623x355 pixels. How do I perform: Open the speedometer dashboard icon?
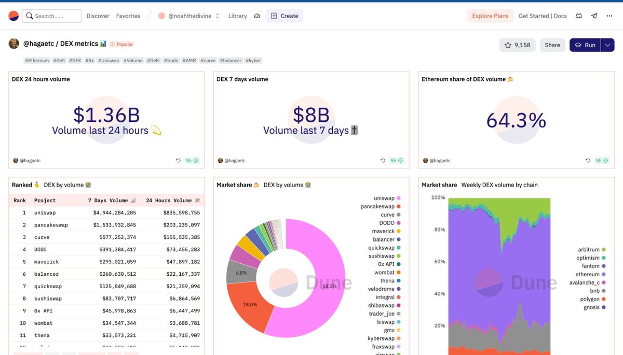[257, 16]
